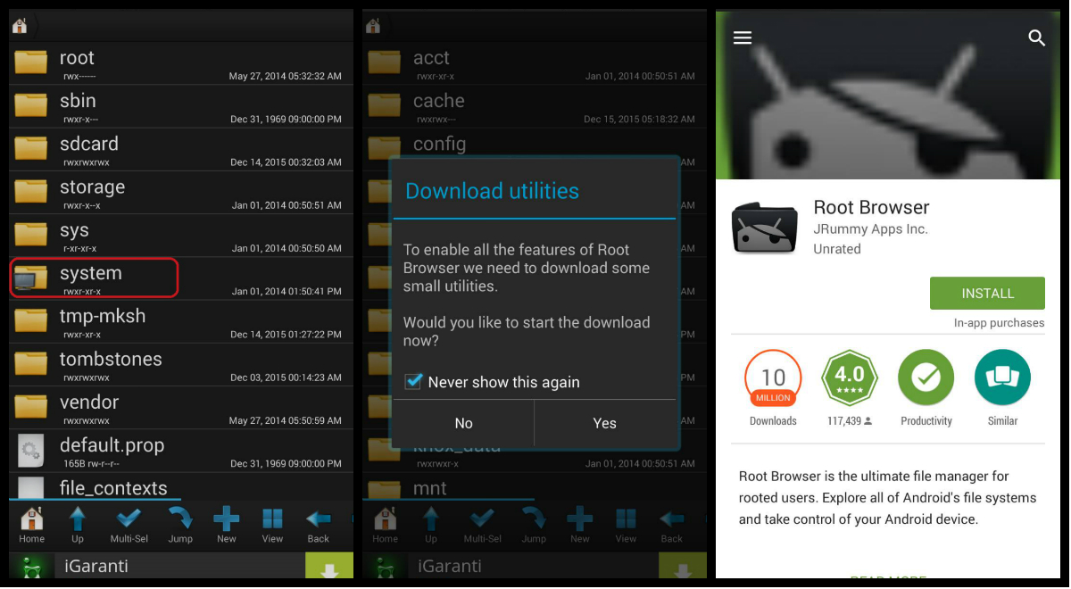Open the sys folder

[181, 236]
